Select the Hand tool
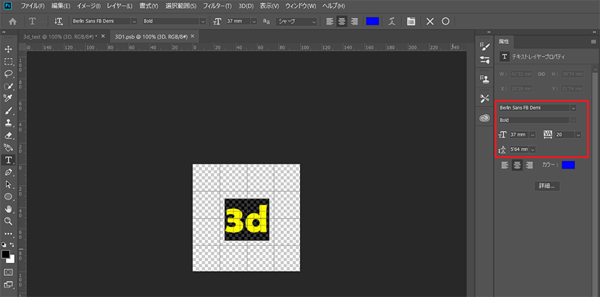Image resolution: width=600 pixels, height=297 pixels. [x=9, y=208]
